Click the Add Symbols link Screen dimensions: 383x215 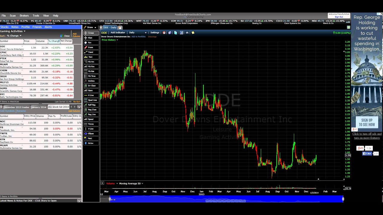coord(7,111)
